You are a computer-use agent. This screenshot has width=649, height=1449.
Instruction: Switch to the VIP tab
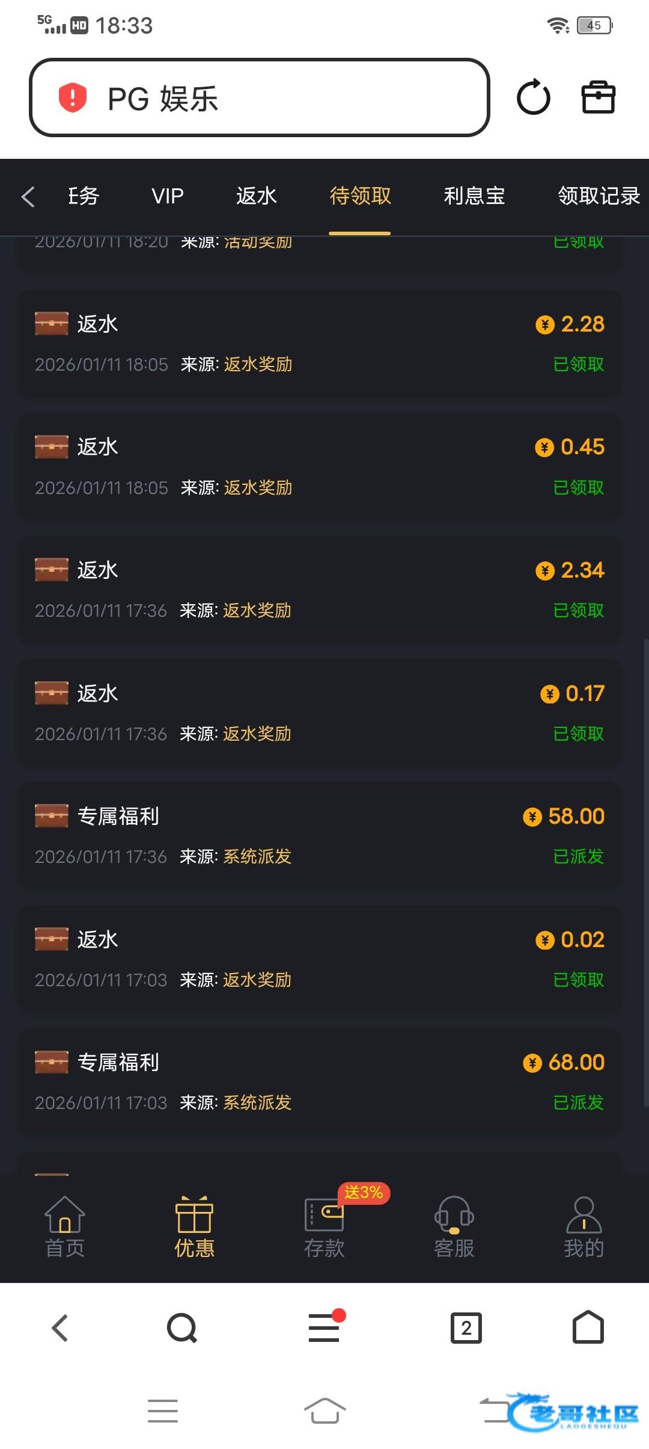168,196
